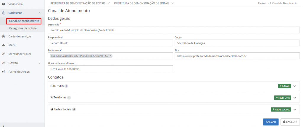Collapse the Cadastros menu chevron
Image resolution: width=303 pixels, height=127 pixels.
coord(39,13)
